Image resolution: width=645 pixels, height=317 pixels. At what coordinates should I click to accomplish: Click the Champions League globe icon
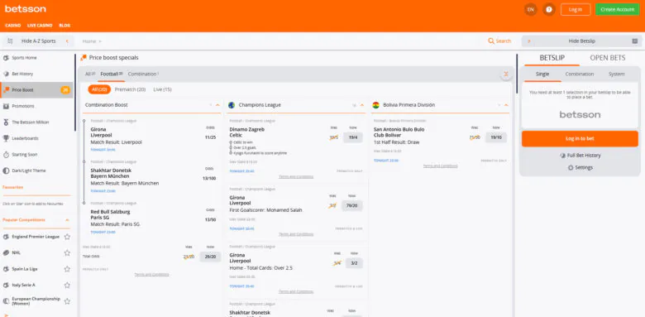[x=232, y=105]
